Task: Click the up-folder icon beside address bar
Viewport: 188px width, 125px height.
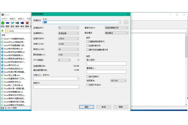Action: pyautogui.click(x=3, y=31)
